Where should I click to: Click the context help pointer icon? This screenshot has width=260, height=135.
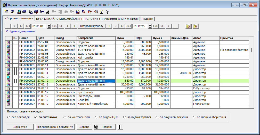(108, 12)
